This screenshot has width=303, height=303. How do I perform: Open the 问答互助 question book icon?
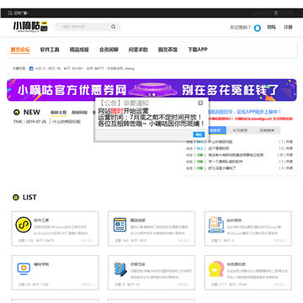pos(120,268)
